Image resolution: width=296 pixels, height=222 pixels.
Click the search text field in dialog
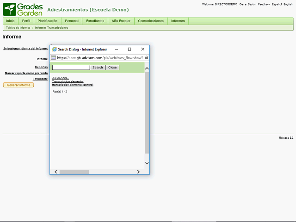71,68
